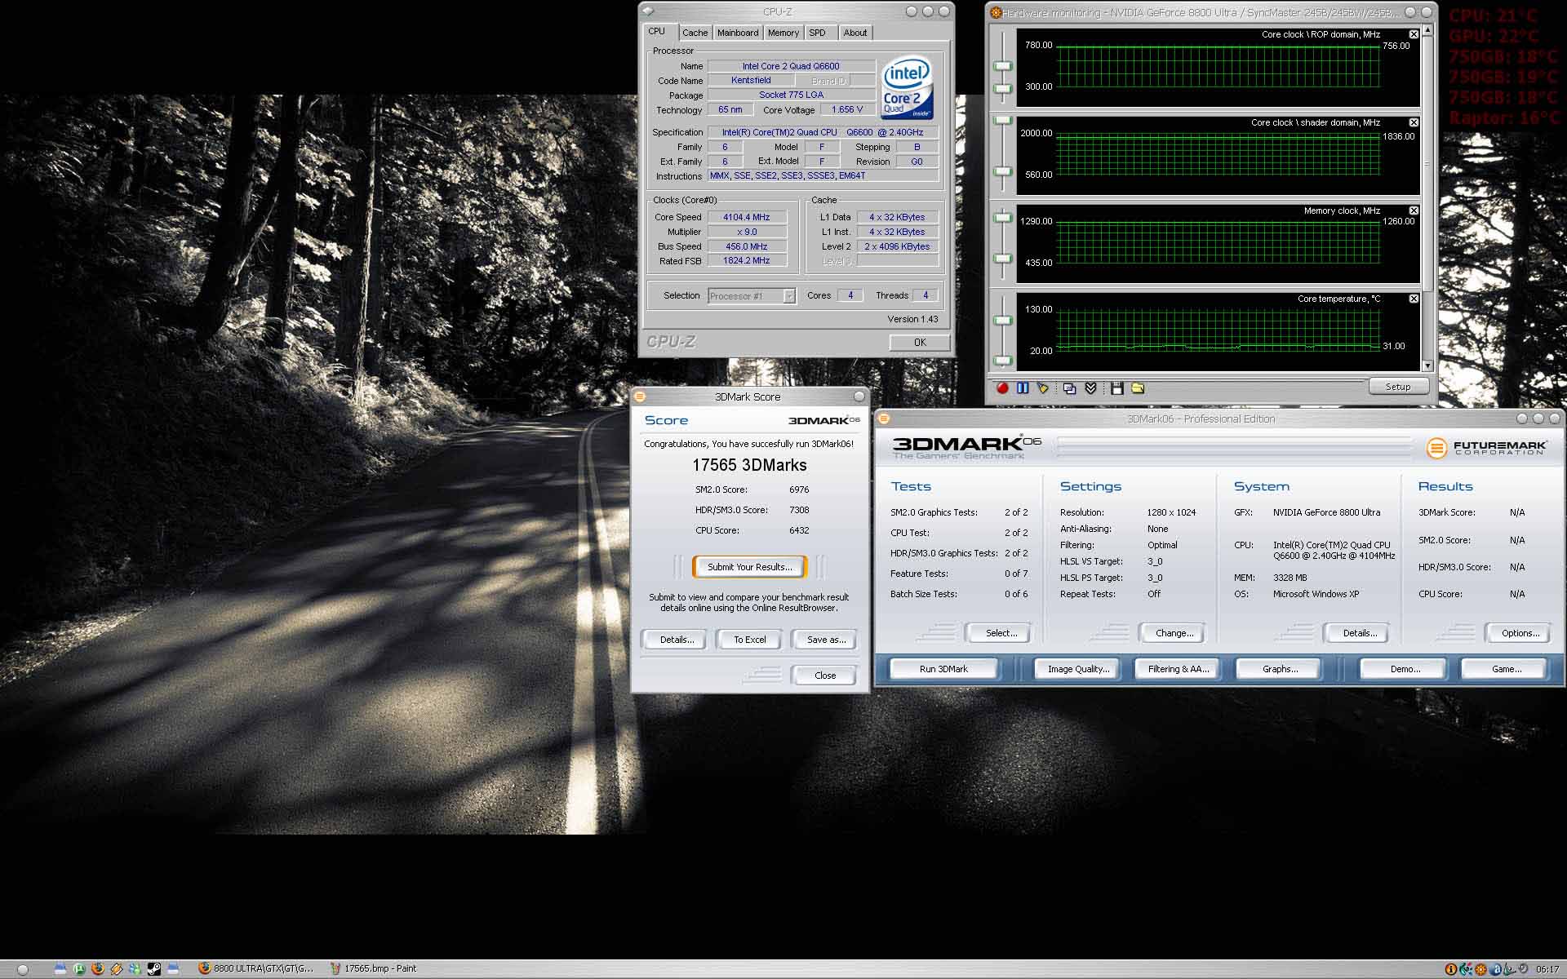This screenshot has height=979, width=1567.
Task: Click the Demo button in 3DMark06
Action: (x=1404, y=669)
